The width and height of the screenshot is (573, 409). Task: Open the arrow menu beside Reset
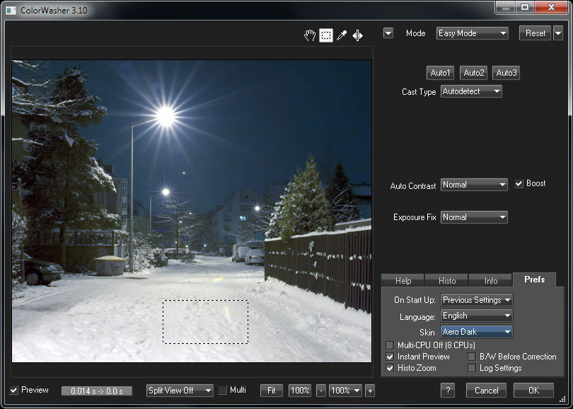[x=558, y=33]
